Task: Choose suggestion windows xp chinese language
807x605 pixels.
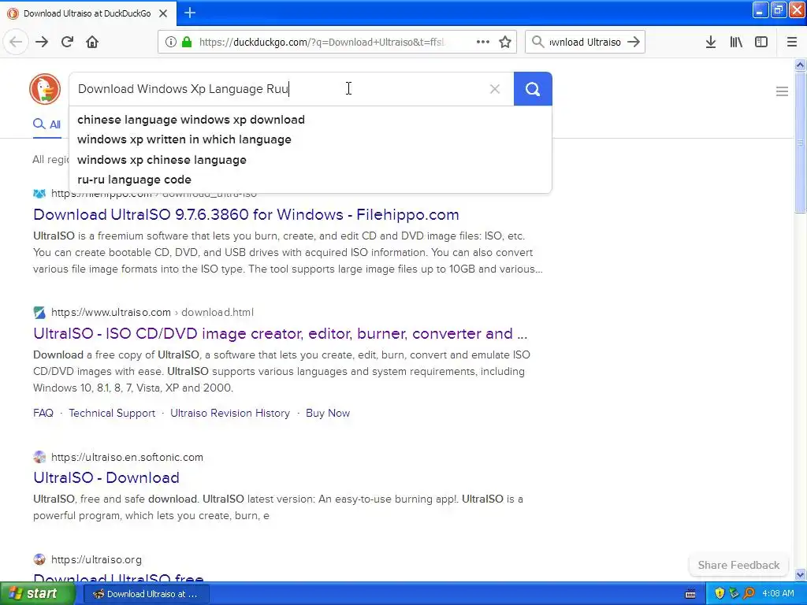Action: tap(162, 160)
